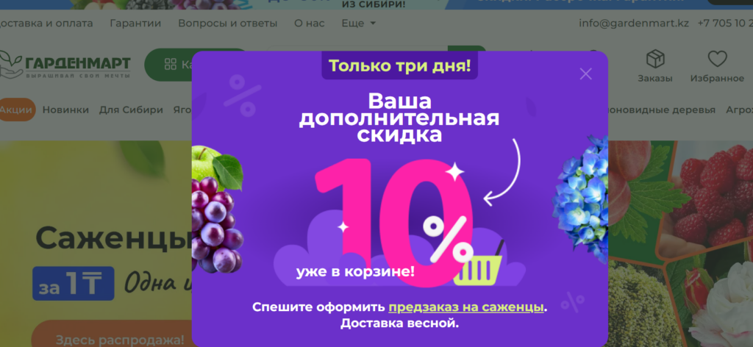Select the Новинки category
The height and width of the screenshot is (347, 753).
click(65, 110)
